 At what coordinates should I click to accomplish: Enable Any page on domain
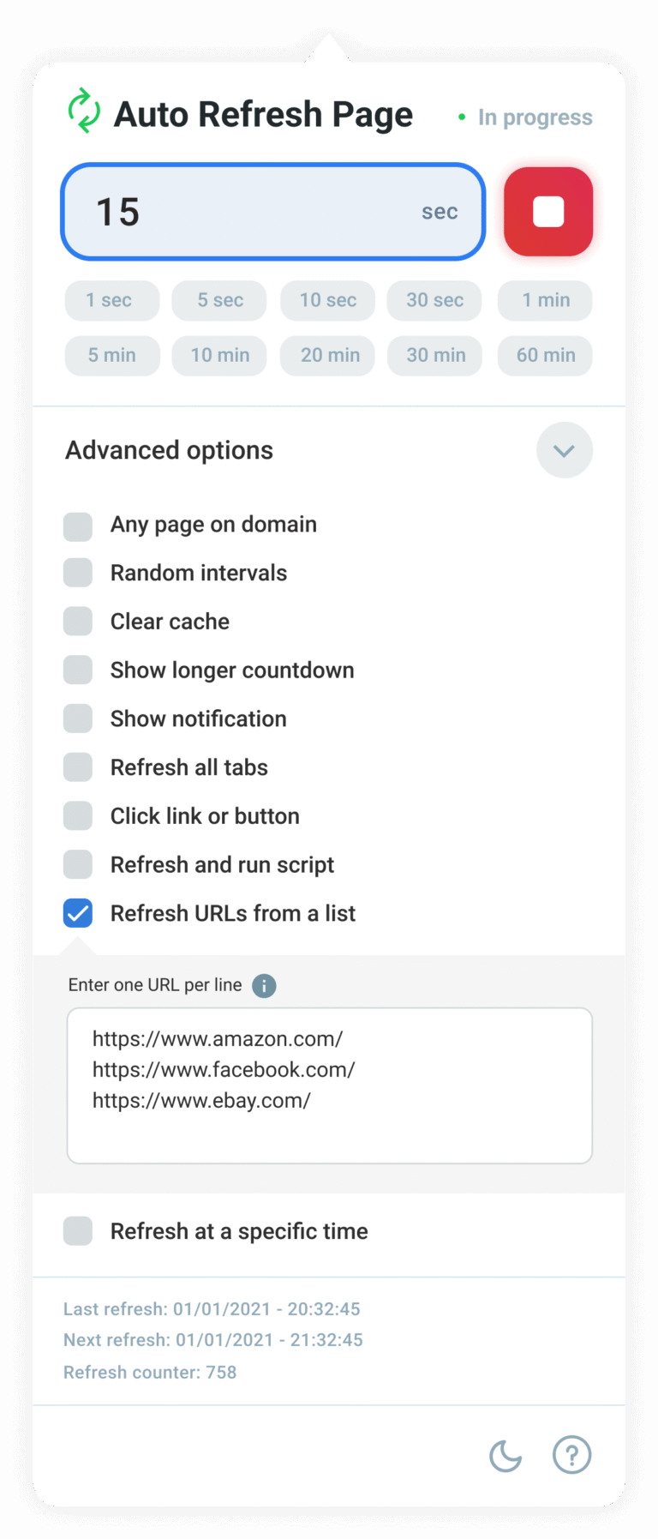[78, 524]
